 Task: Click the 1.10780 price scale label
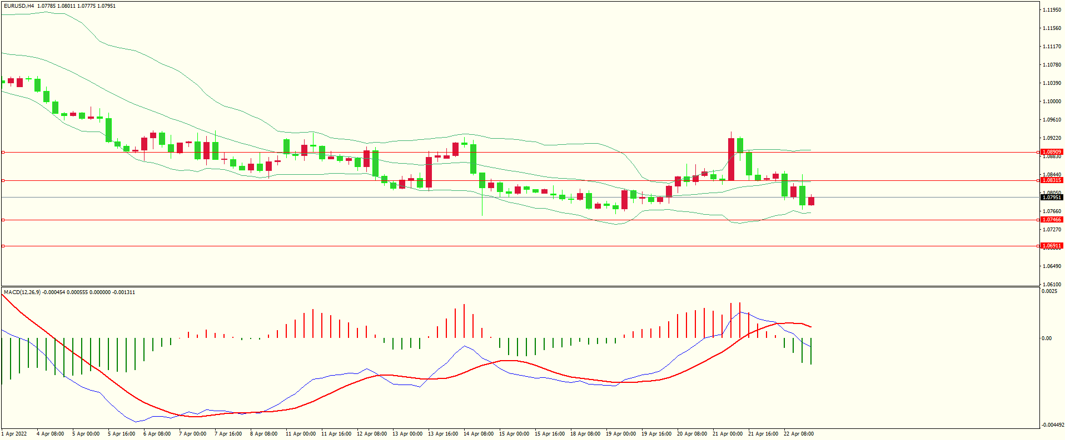[1052, 65]
